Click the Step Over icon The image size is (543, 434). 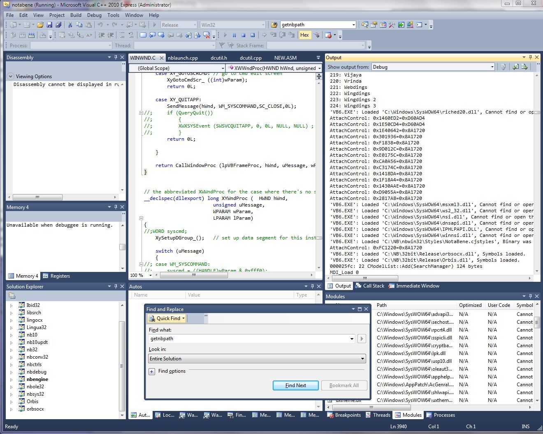[283, 35]
